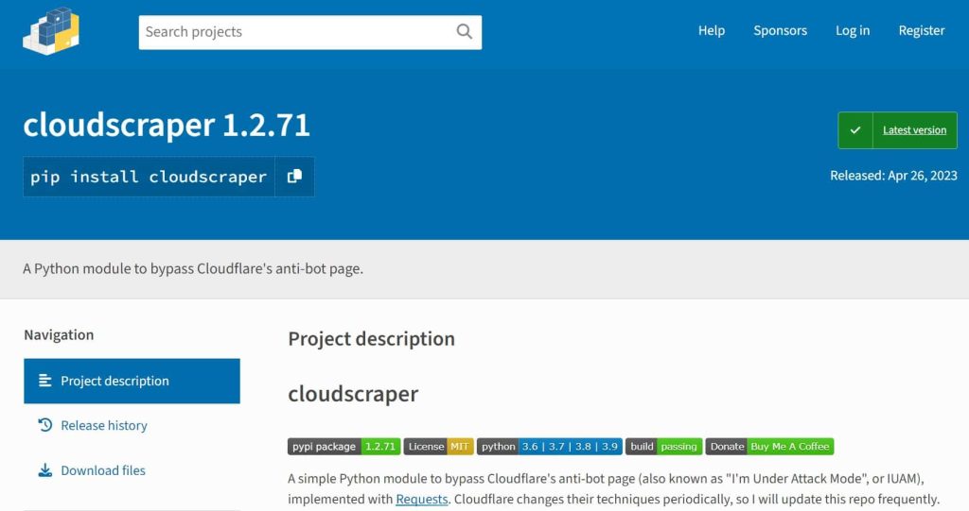Click the PyPI logo home icon
Screen dimensions: 969x511
51,31
